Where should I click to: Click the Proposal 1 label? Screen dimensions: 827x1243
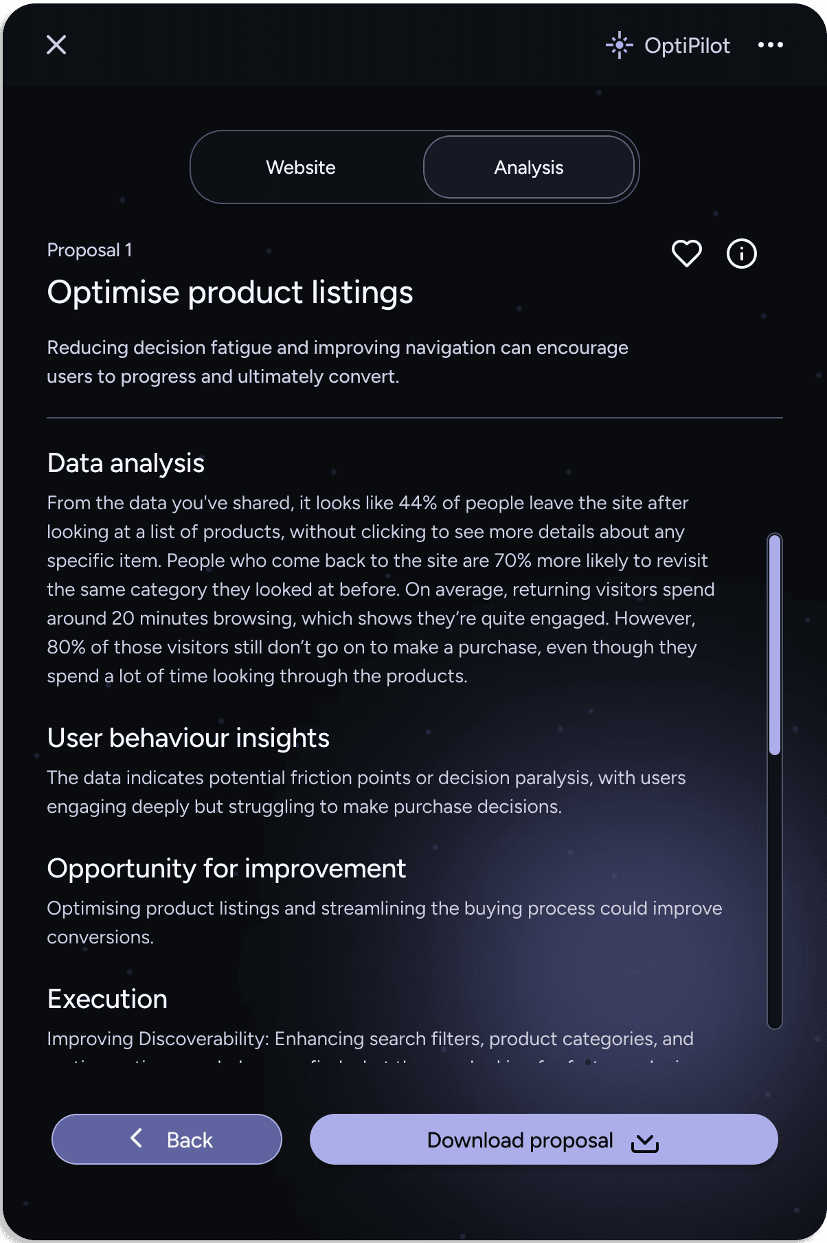[x=89, y=250]
